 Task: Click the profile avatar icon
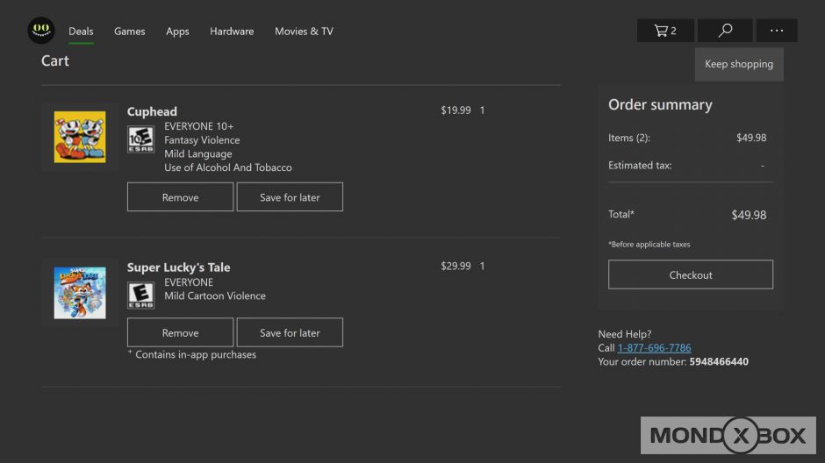41,31
